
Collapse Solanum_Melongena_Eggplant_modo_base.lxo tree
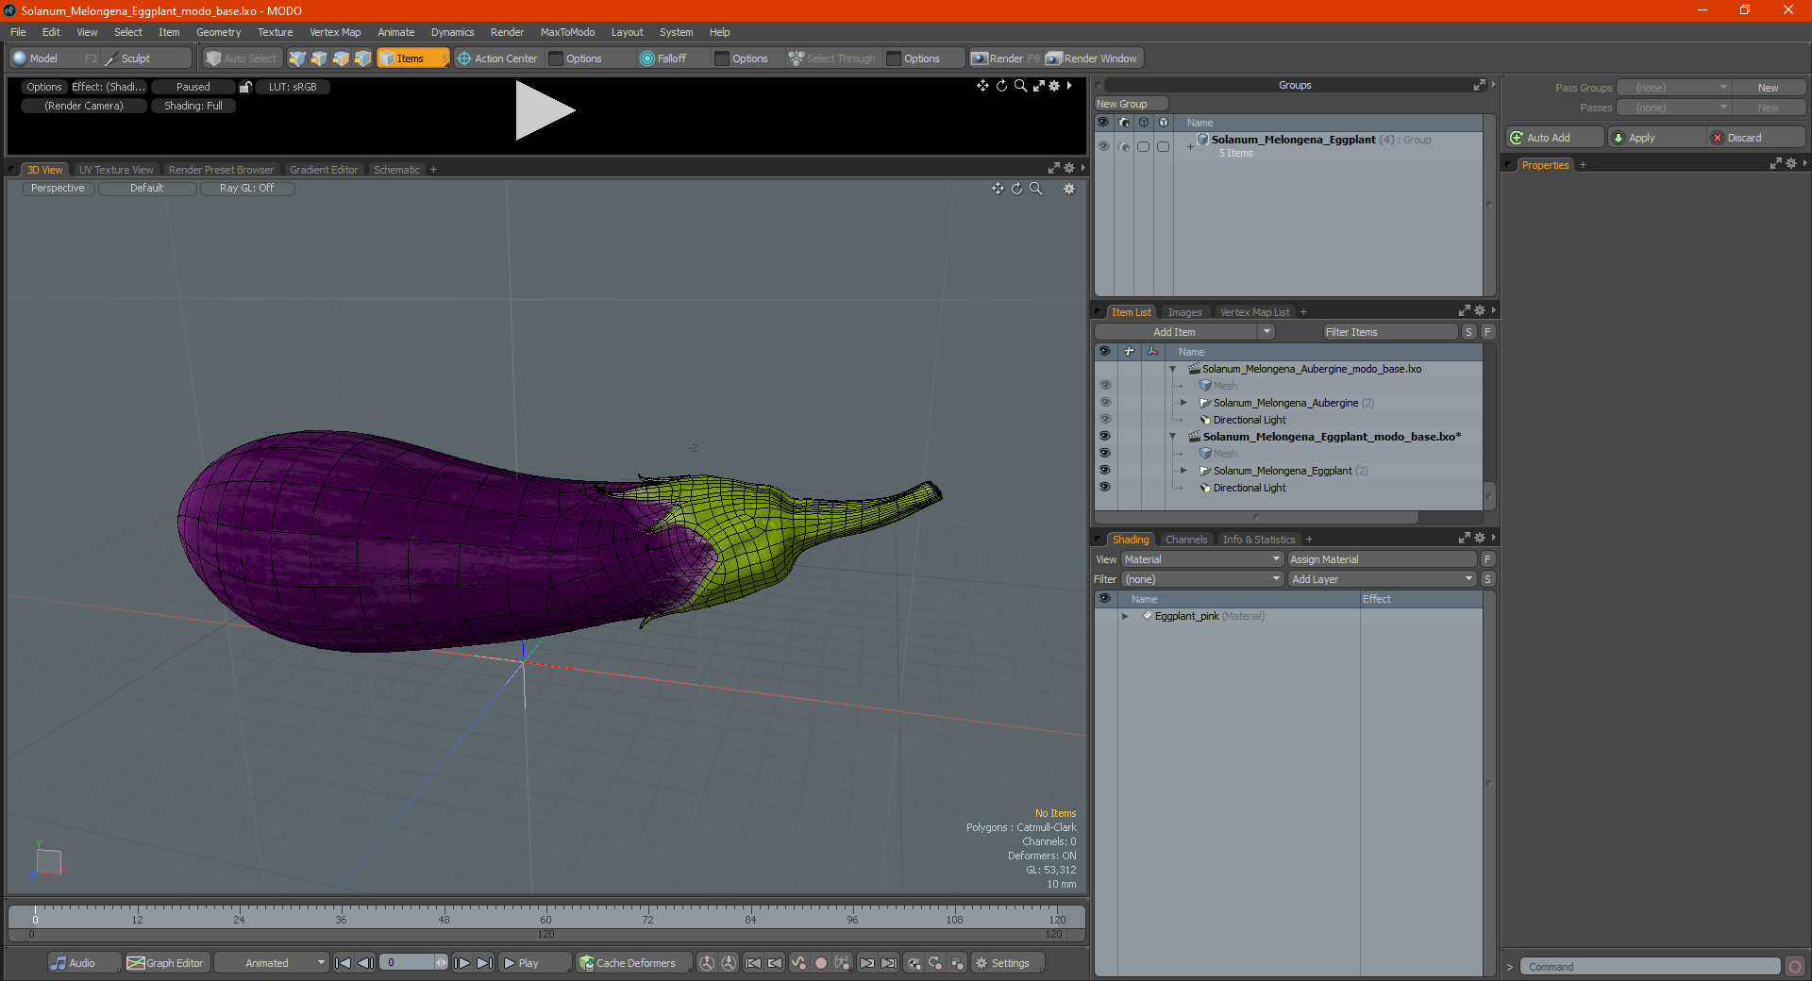click(1173, 437)
